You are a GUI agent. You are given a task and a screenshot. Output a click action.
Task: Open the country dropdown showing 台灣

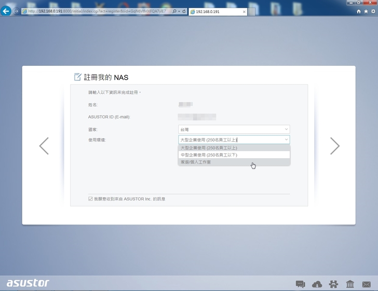[x=234, y=129]
